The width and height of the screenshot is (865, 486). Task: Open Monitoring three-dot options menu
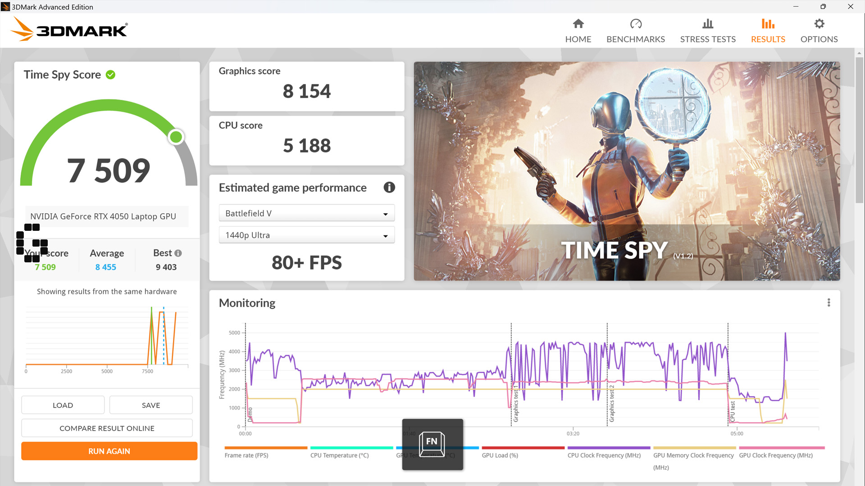[x=829, y=303]
